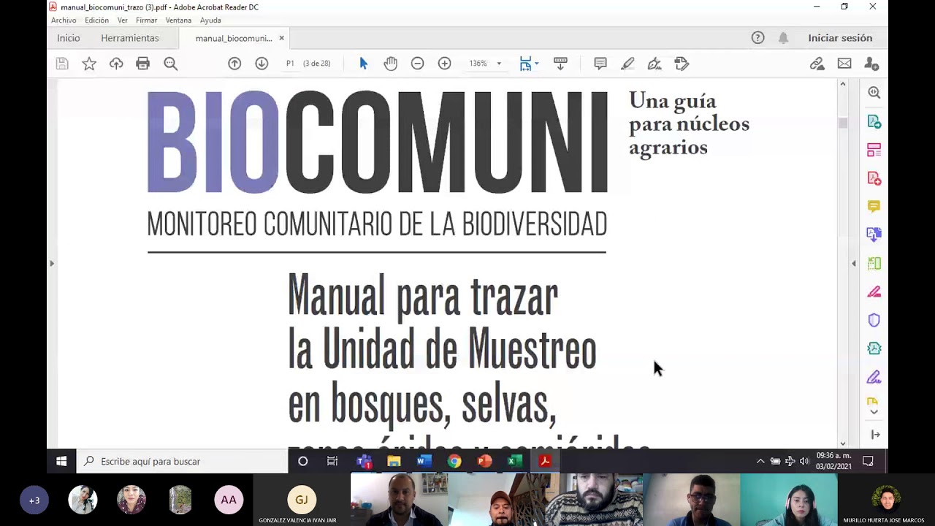Show hidden system tray icons
The width and height of the screenshot is (935, 526).
760,461
